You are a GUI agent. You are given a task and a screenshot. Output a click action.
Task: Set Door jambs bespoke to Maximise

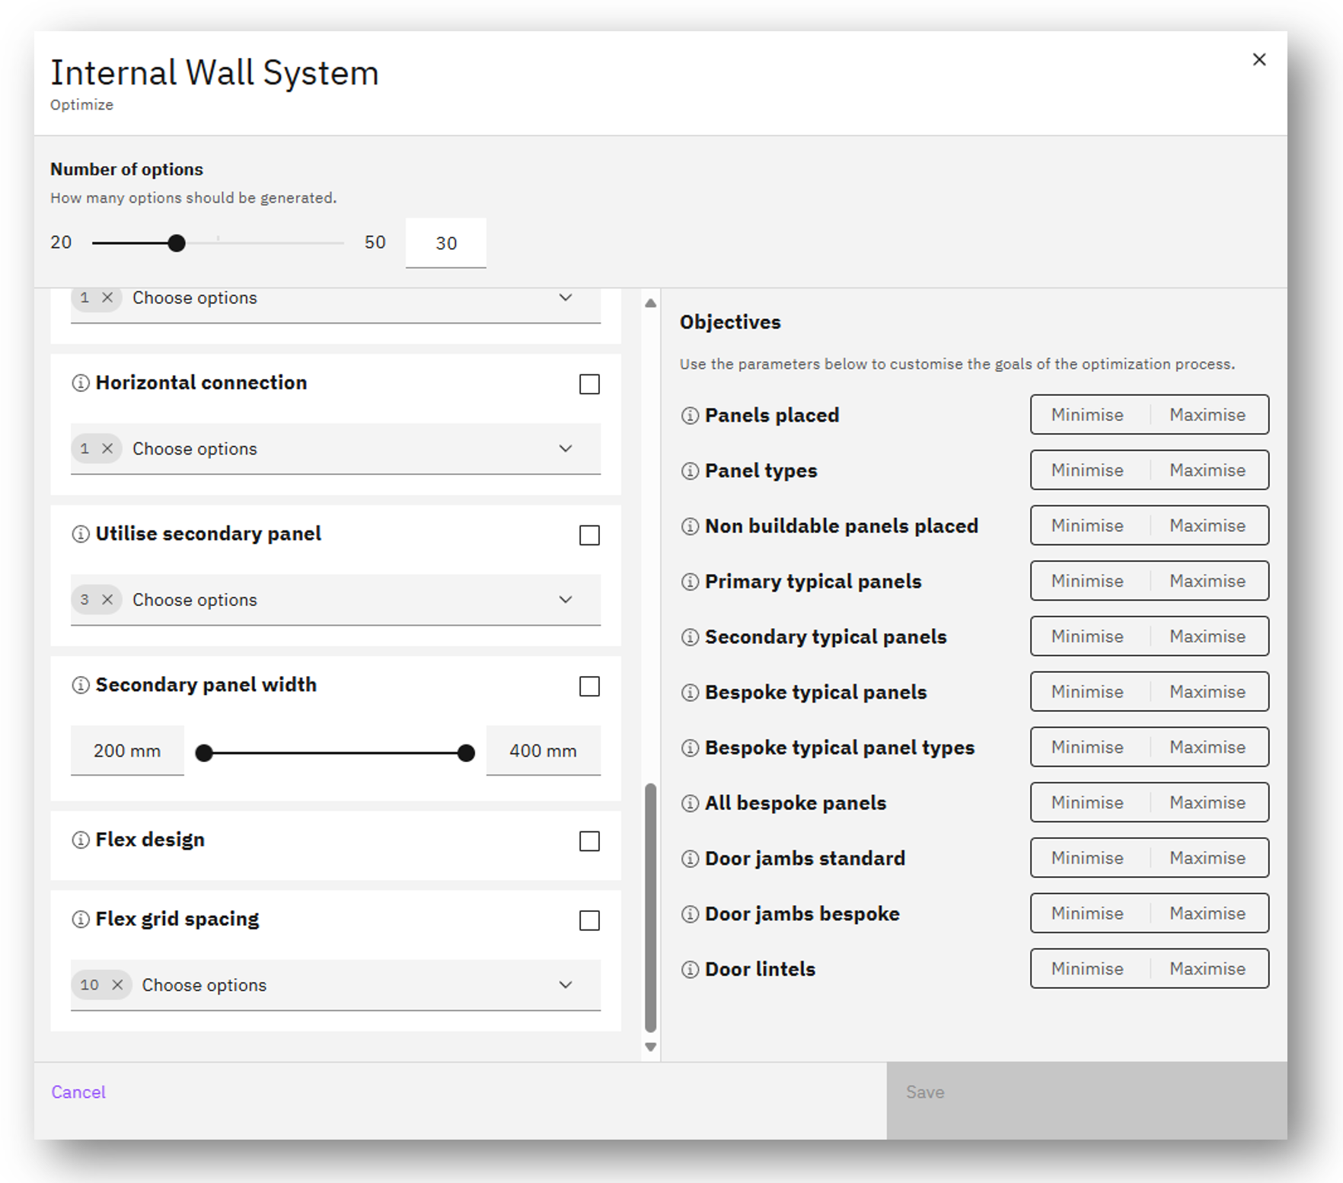pyautogui.click(x=1208, y=914)
